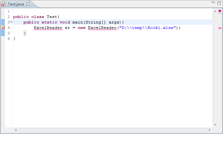Click line number 6 in the gutter
Image resolution: width=223 pixels, height=148 pixels.
coord(9,39)
